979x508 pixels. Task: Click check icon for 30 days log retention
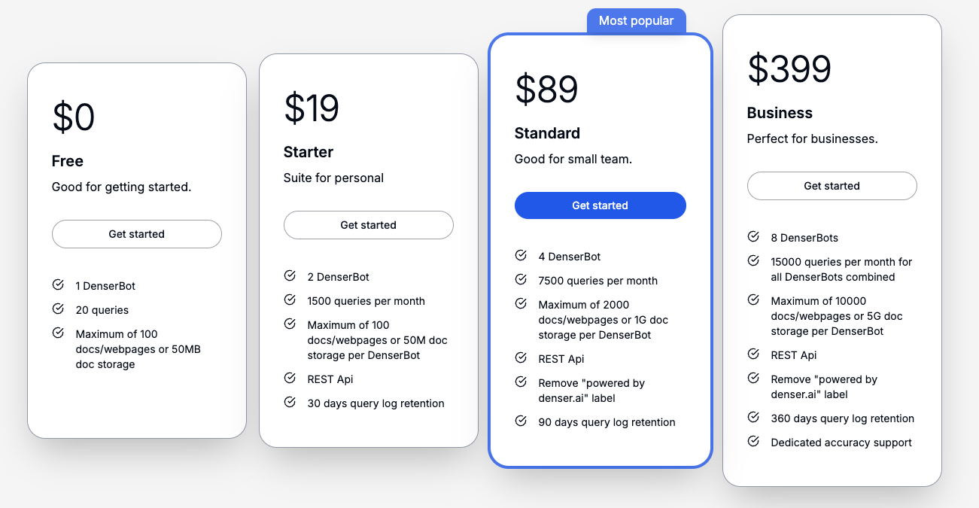pos(290,403)
